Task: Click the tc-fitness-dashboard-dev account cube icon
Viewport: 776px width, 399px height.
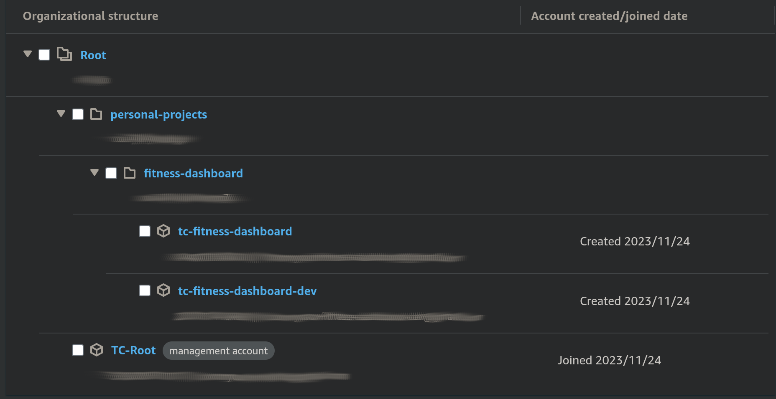Action: tap(163, 290)
